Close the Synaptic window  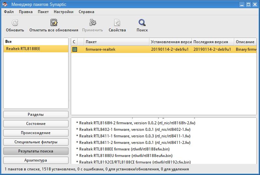[x=255, y=4]
